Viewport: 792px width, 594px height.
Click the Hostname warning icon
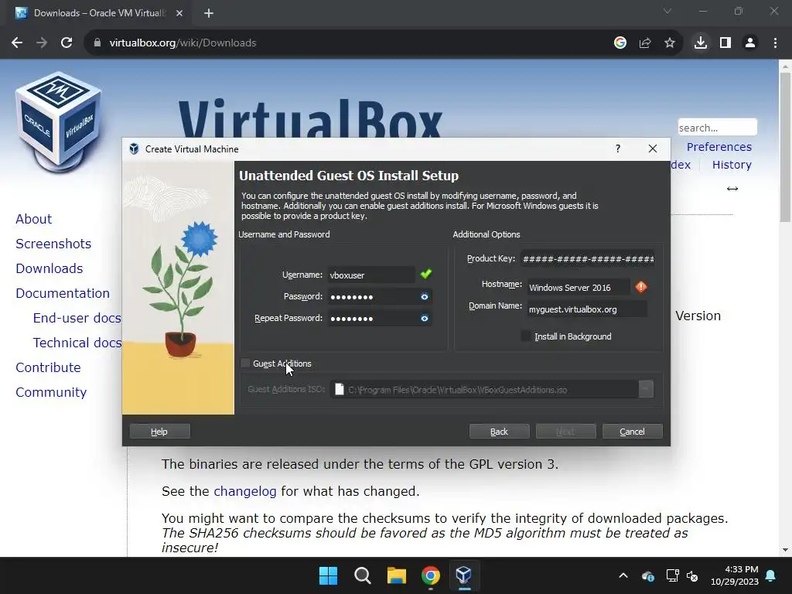tap(641, 287)
